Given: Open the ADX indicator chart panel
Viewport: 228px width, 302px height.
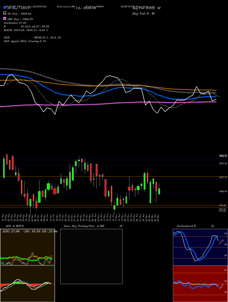Looking at the screenshot, I should 27,247.
